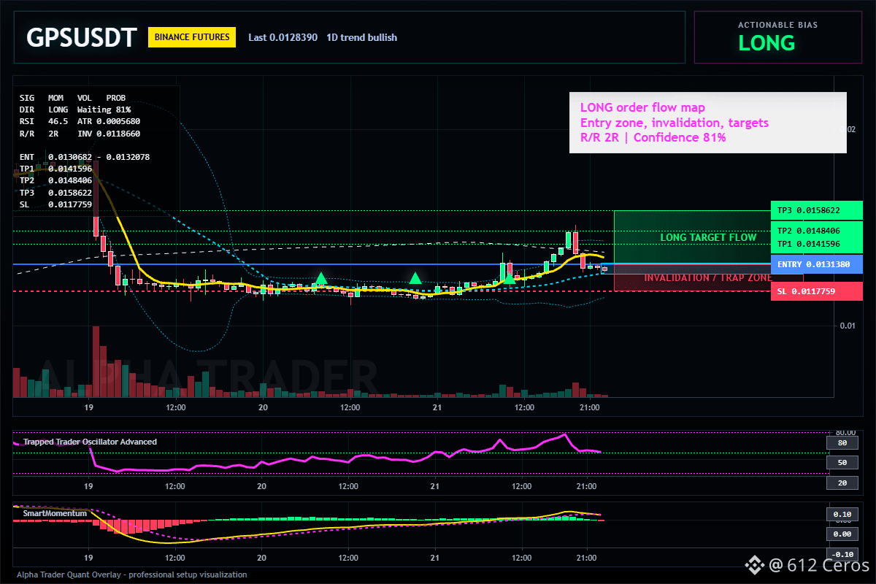The width and height of the screenshot is (876, 584).
Task: Click the oscillator 50 level label
Action: (842, 463)
